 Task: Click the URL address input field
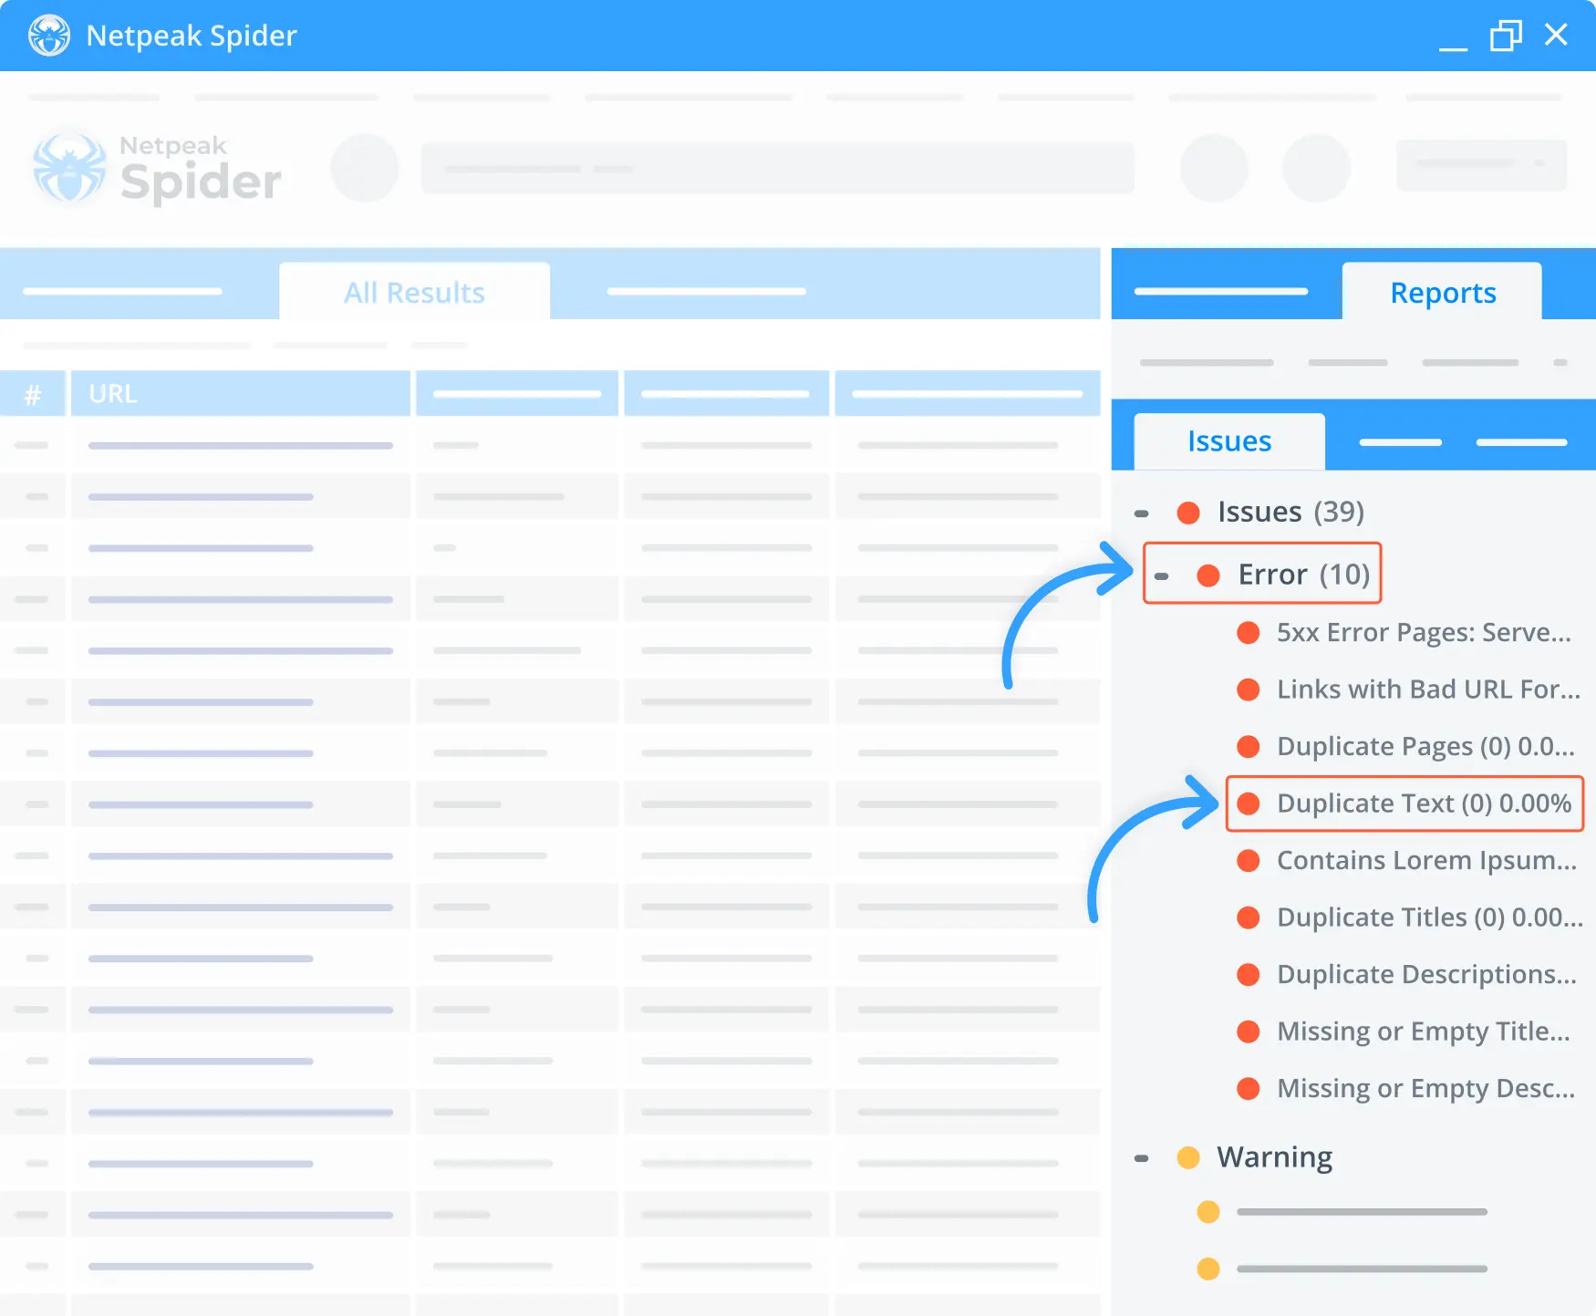(x=777, y=168)
